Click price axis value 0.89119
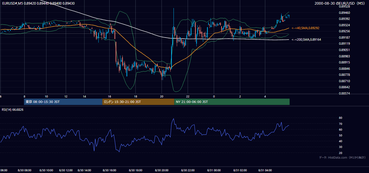The height and width of the screenshot is (173, 369). (344, 44)
